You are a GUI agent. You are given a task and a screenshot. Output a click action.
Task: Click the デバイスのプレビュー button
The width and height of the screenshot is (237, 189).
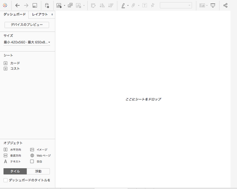pos(27,25)
